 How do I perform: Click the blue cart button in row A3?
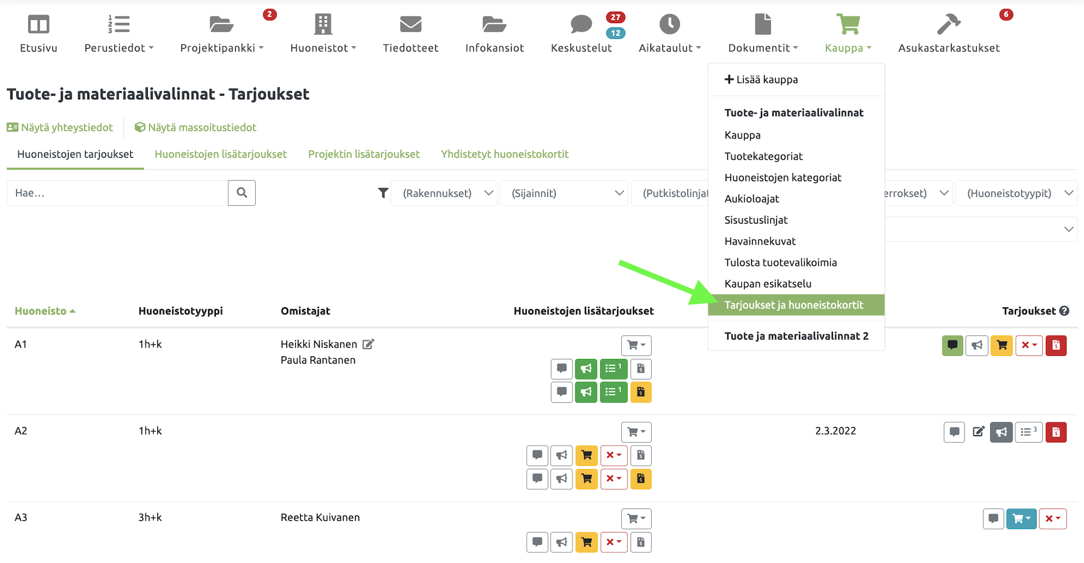pos(1021,518)
